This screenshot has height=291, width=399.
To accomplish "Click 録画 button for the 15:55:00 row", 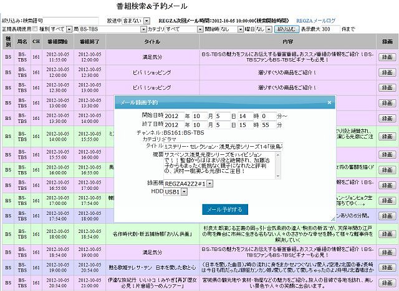I will pyautogui.click(x=387, y=154).
